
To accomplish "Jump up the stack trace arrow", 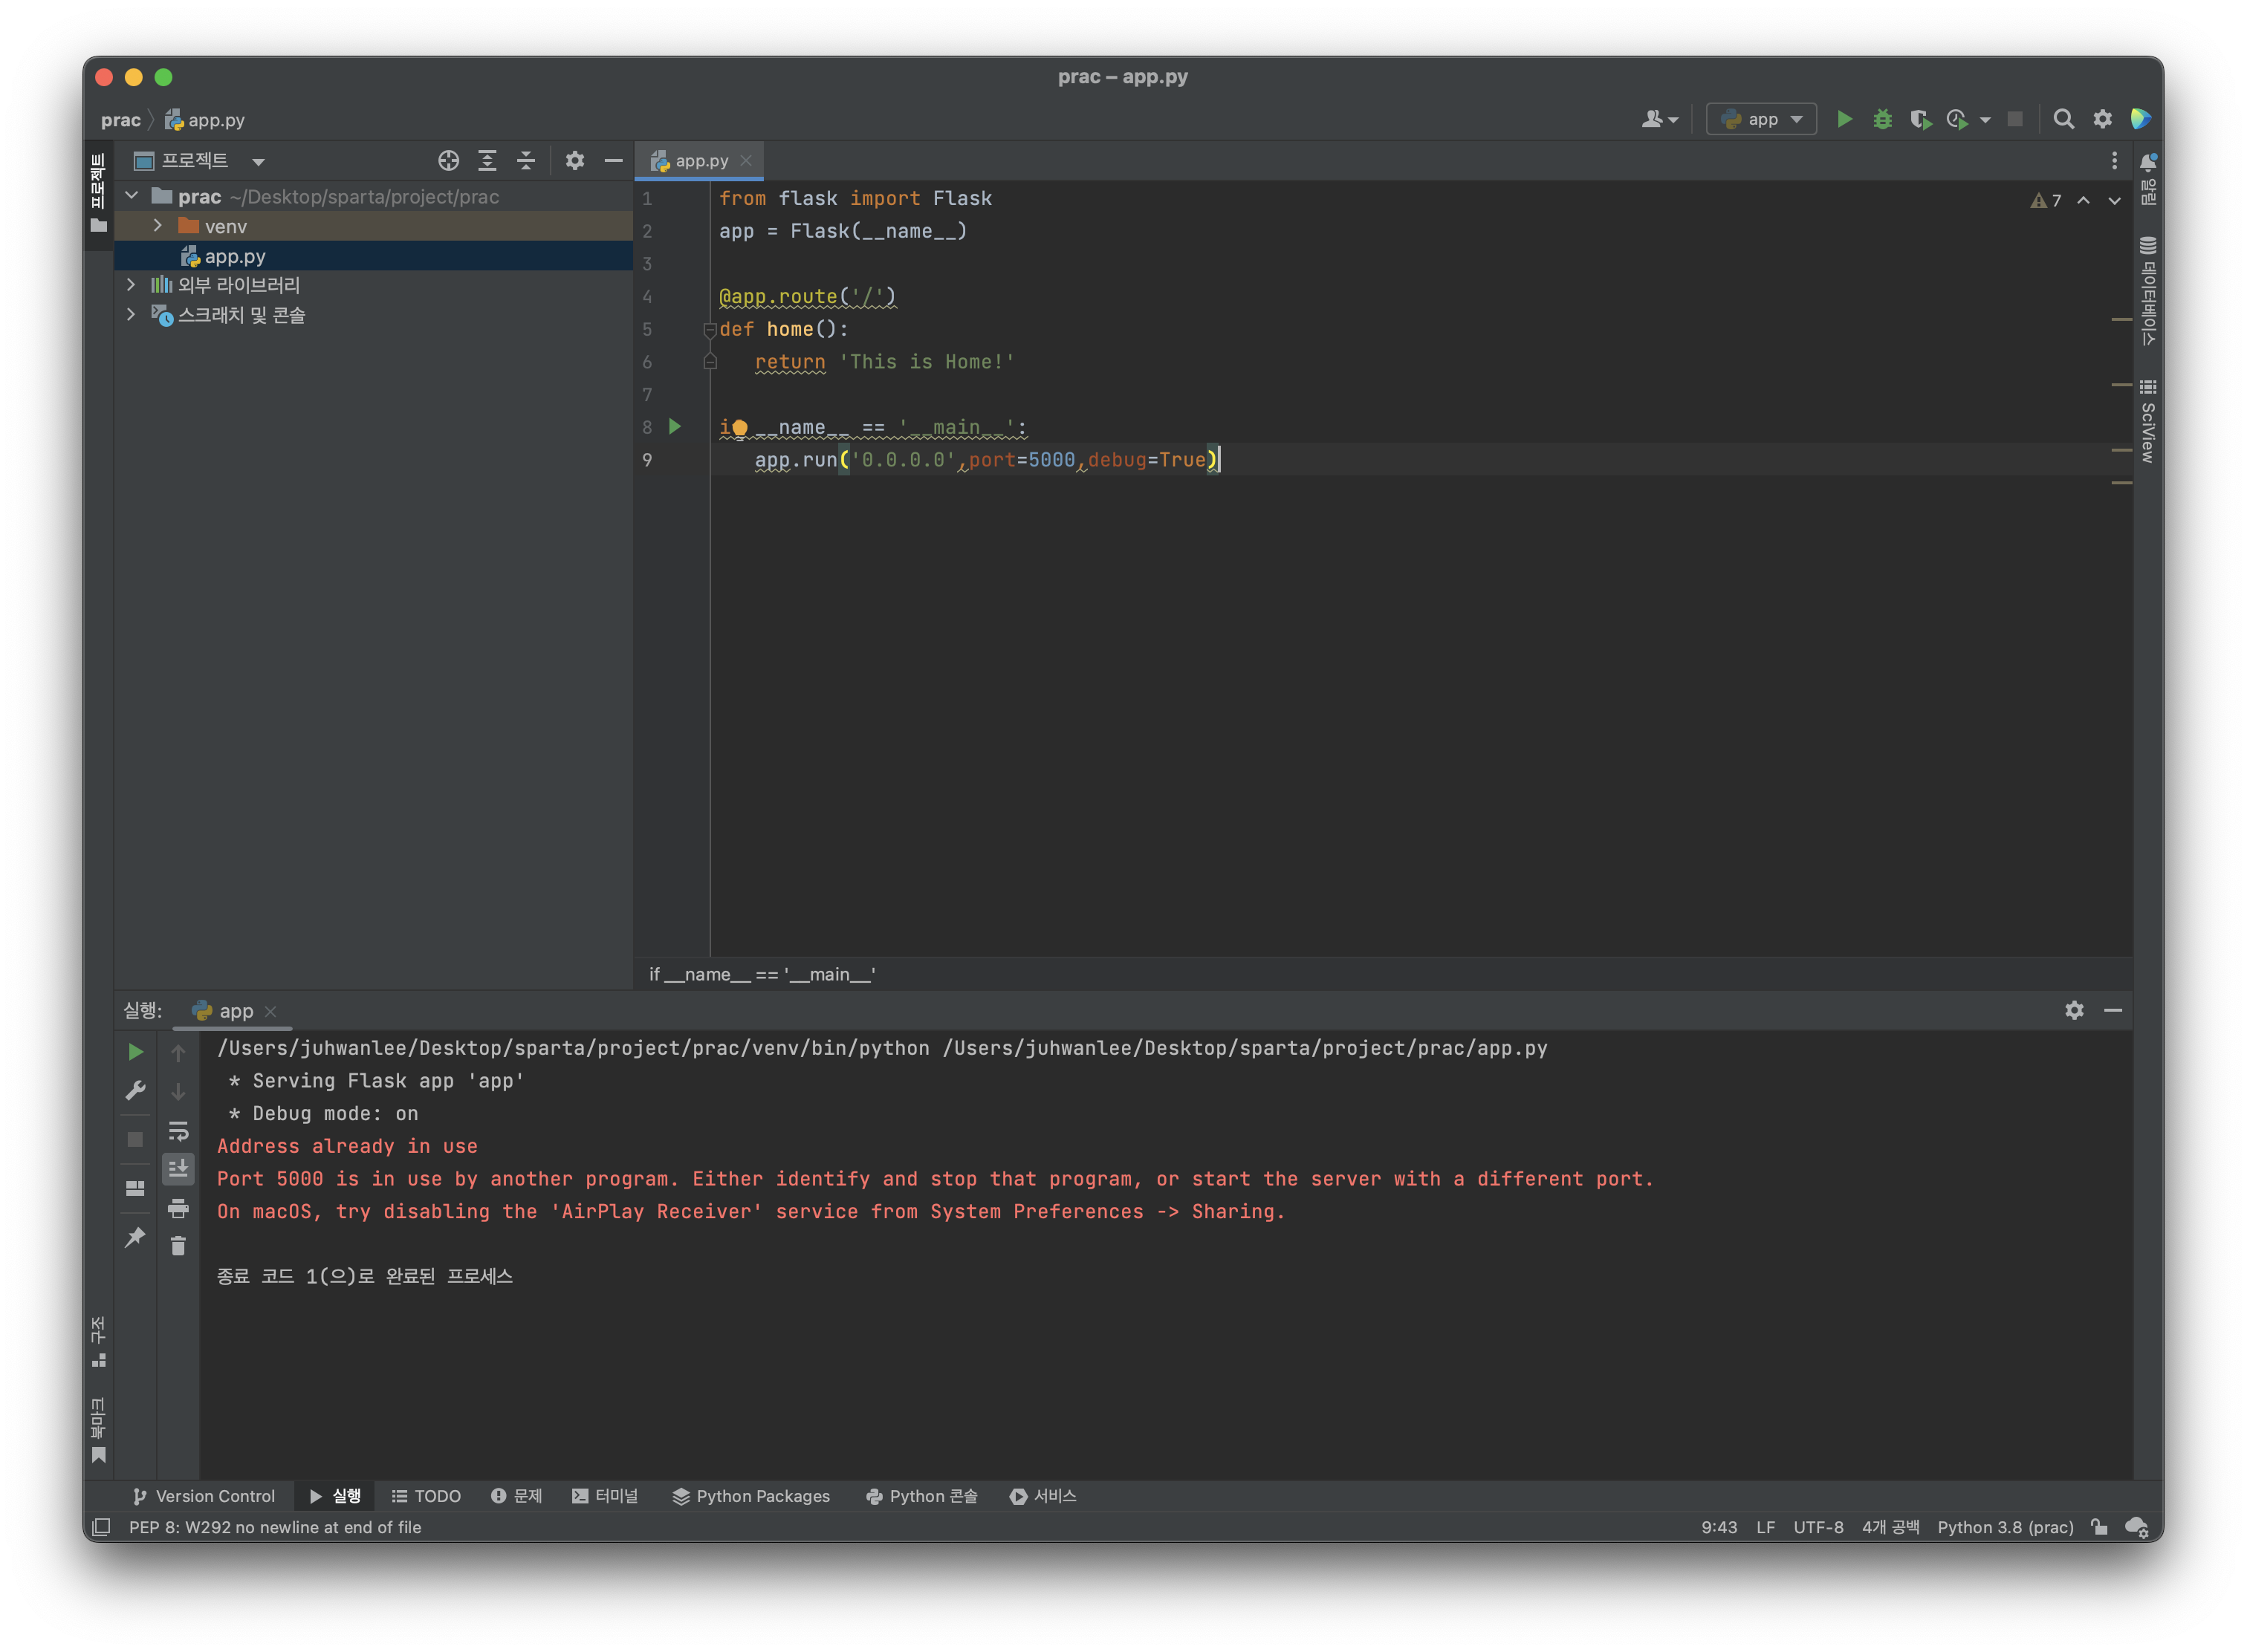I will point(178,1053).
